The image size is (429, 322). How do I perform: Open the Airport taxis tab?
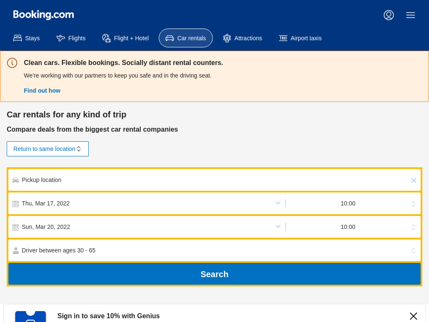300,38
